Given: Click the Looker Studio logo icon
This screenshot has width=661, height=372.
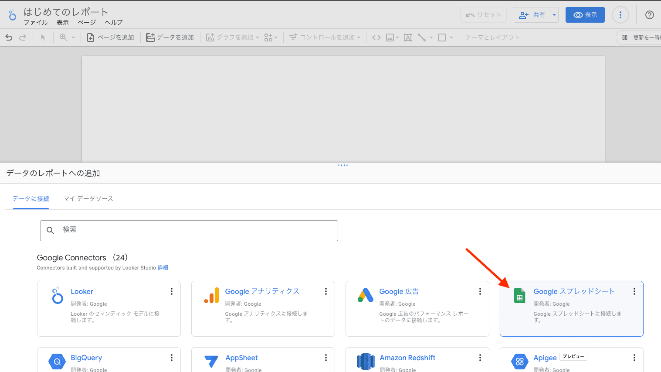Looking at the screenshot, I should click(12, 15).
